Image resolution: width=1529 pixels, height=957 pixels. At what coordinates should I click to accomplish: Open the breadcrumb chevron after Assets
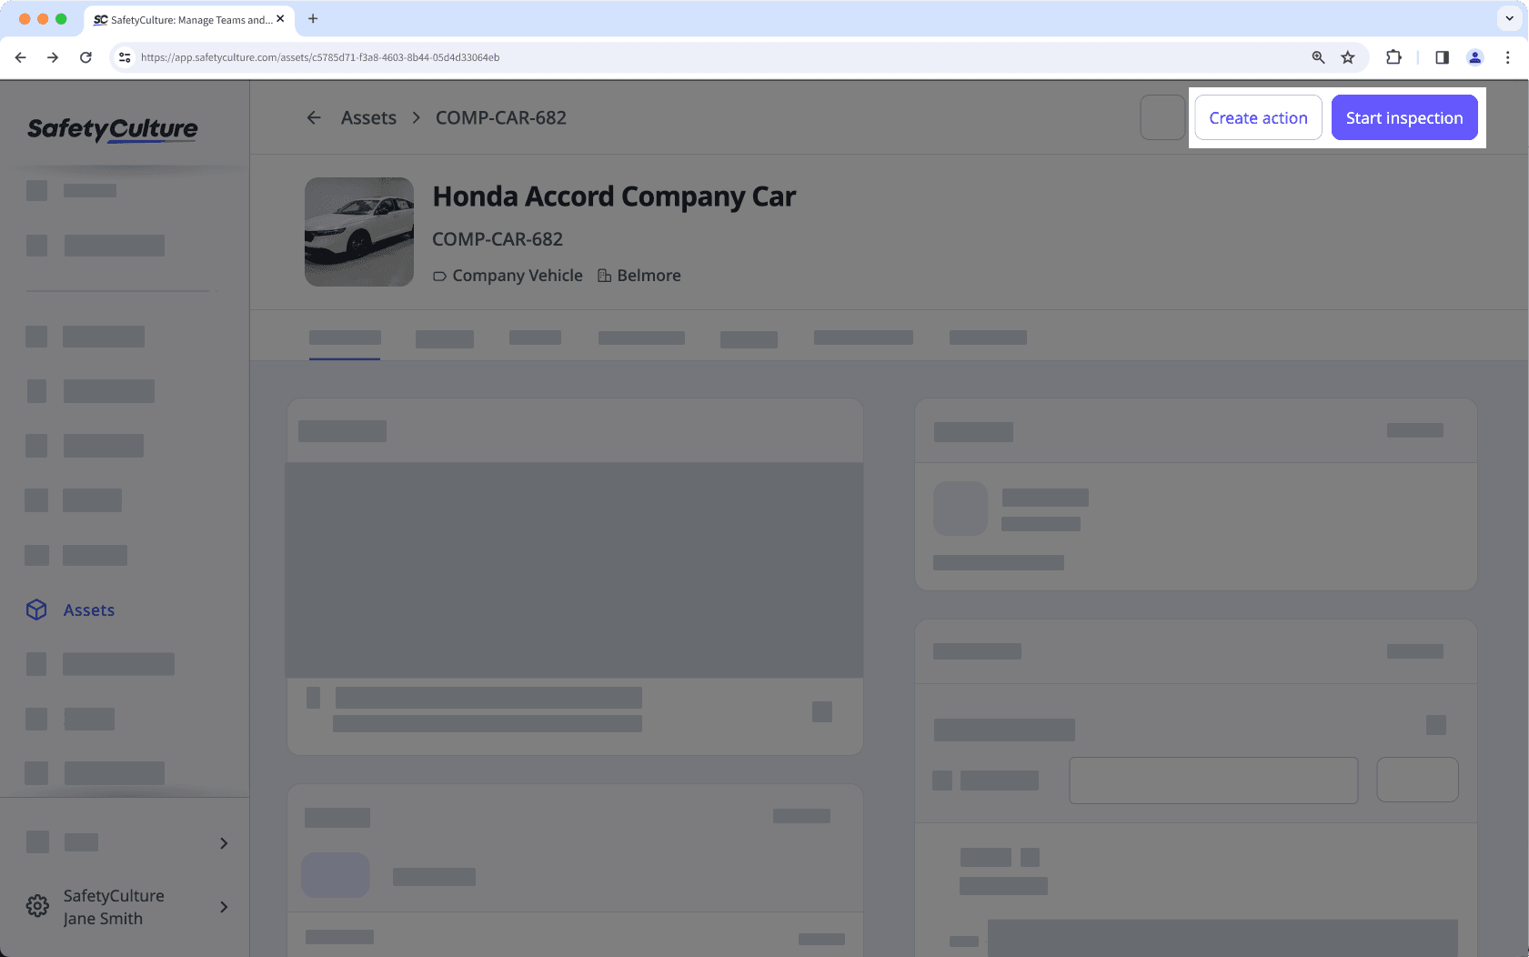point(416,117)
